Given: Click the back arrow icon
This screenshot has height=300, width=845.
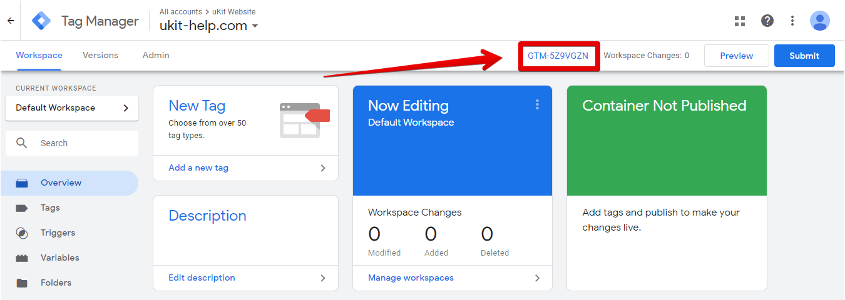Looking at the screenshot, I should coord(10,21).
